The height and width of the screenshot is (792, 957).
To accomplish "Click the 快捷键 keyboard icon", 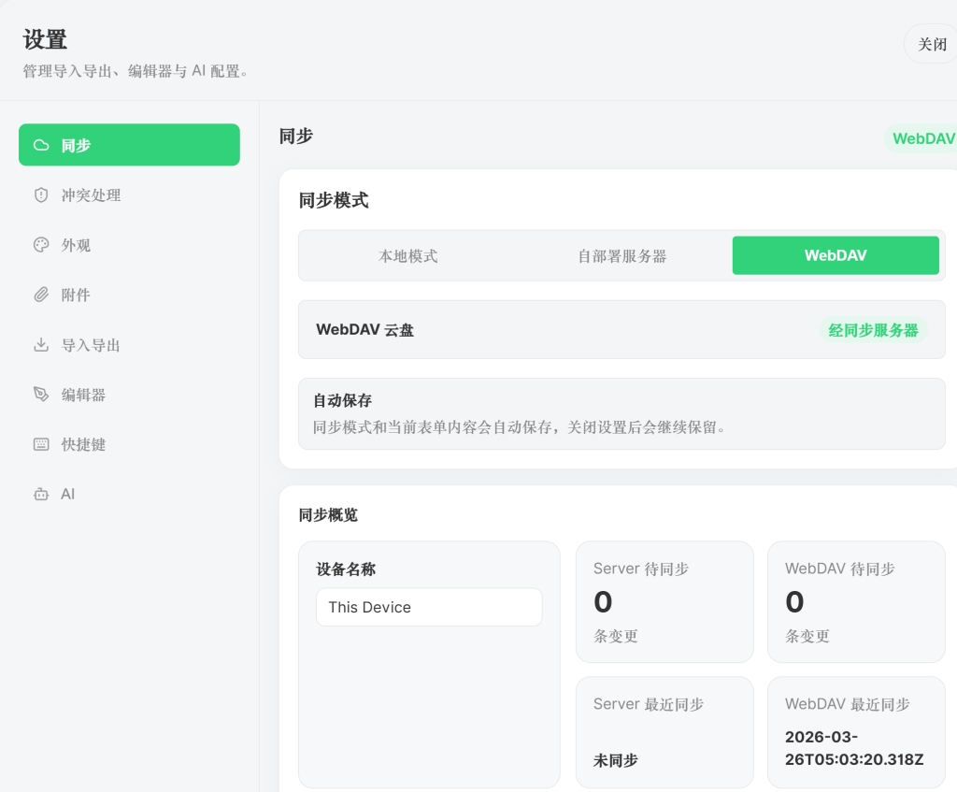I will click(40, 444).
